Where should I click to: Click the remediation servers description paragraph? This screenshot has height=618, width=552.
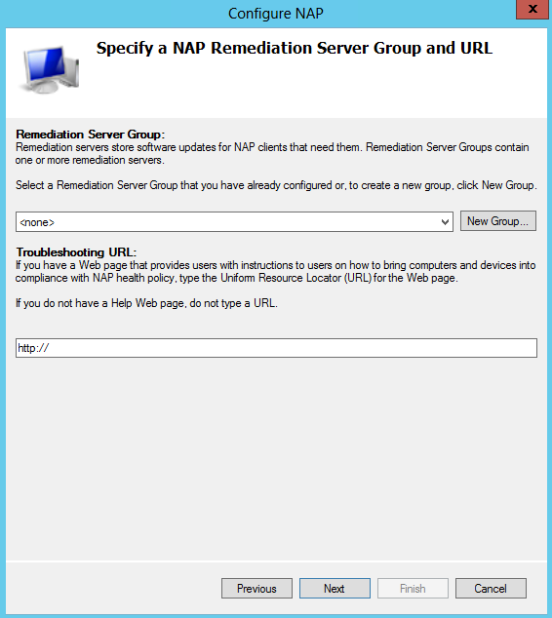pyautogui.click(x=272, y=154)
